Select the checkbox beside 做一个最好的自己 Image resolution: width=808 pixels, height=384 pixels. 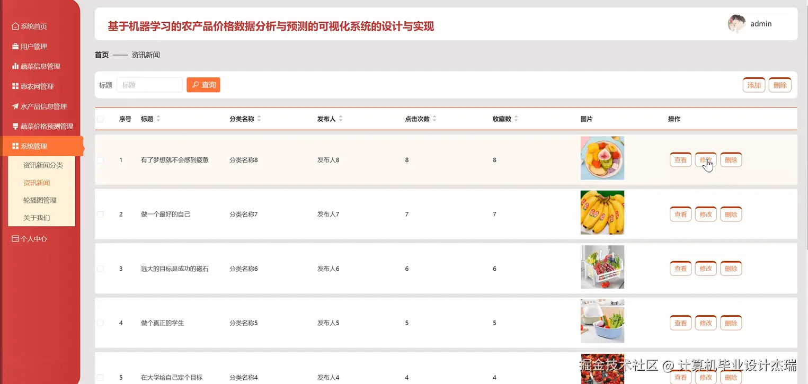(101, 214)
